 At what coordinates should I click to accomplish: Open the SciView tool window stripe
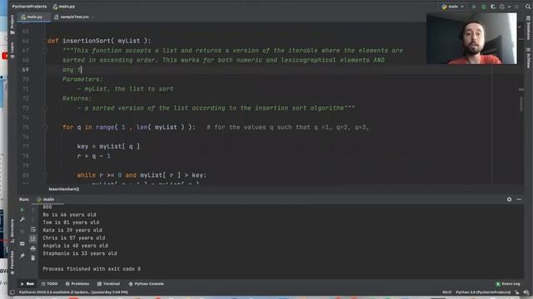tap(528, 58)
